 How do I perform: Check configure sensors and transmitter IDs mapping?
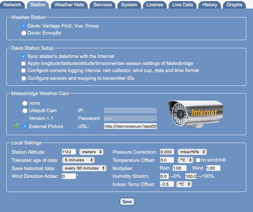24,78
